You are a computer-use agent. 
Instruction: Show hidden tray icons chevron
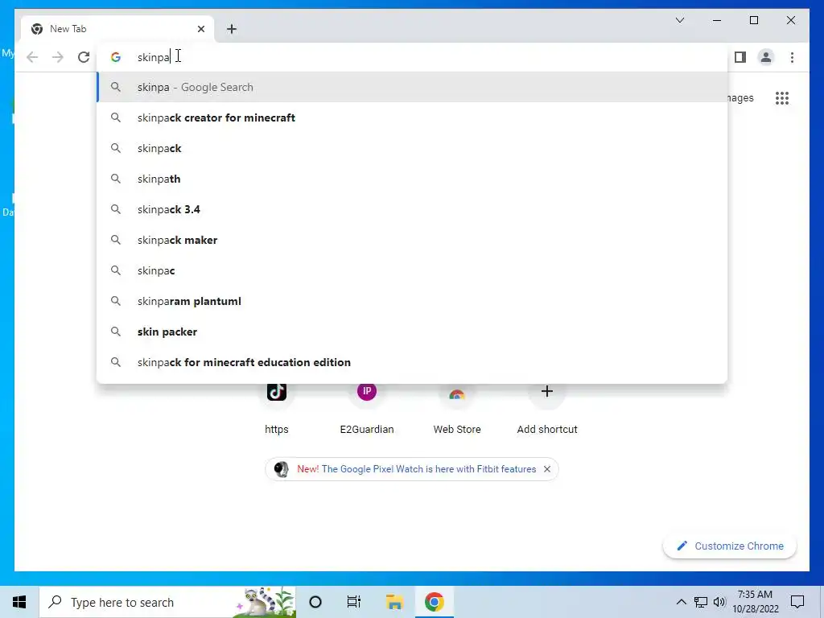pos(681,602)
